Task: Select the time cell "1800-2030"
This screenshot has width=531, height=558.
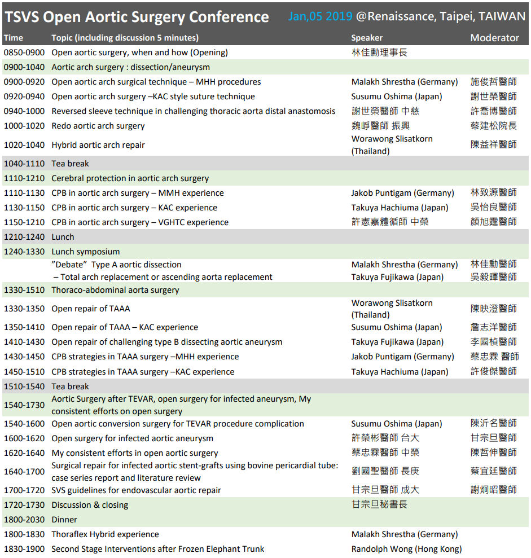Action: click(x=24, y=520)
